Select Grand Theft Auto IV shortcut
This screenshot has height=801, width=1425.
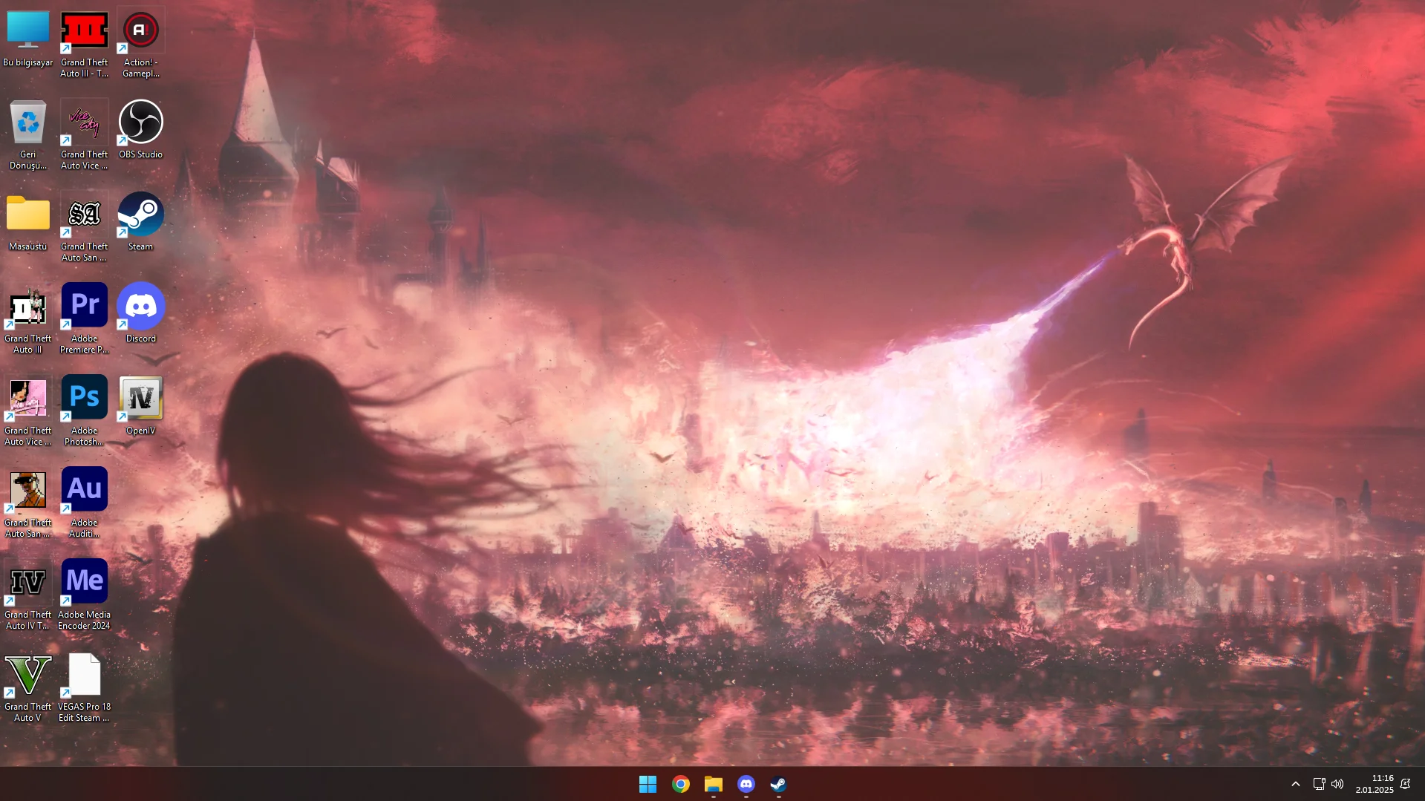[x=28, y=595]
